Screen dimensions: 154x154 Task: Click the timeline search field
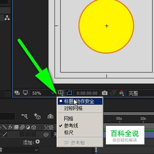click(7, 116)
